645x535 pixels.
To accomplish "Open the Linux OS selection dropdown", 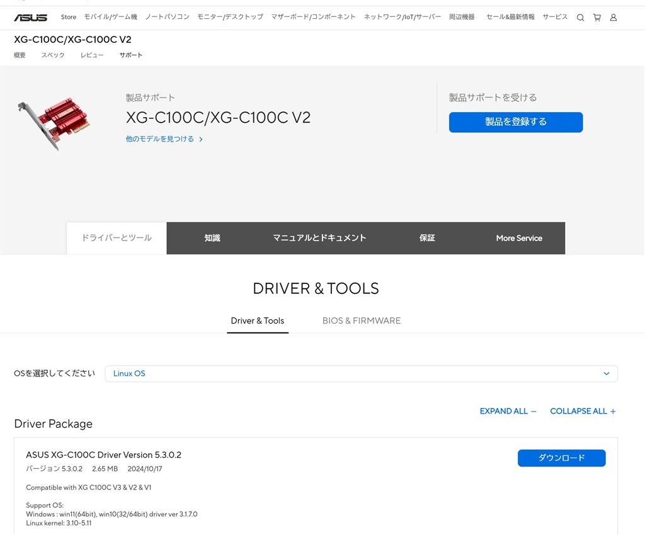I will 361,373.
